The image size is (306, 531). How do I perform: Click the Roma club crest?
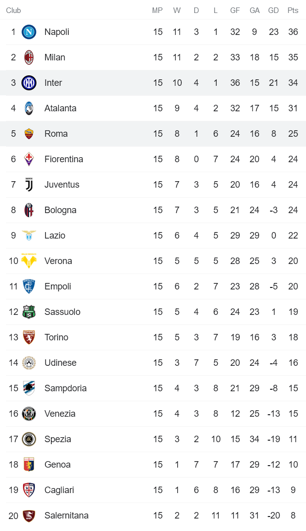pyautogui.click(x=29, y=134)
